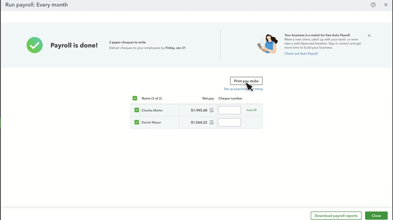
Task: Dismiss the Auto Payroll promotion banner
Action: pyautogui.click(x=369, y=36)
